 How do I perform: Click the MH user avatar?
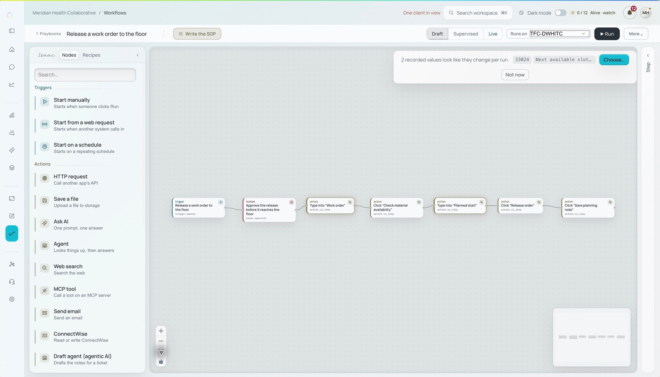(646, 13)
